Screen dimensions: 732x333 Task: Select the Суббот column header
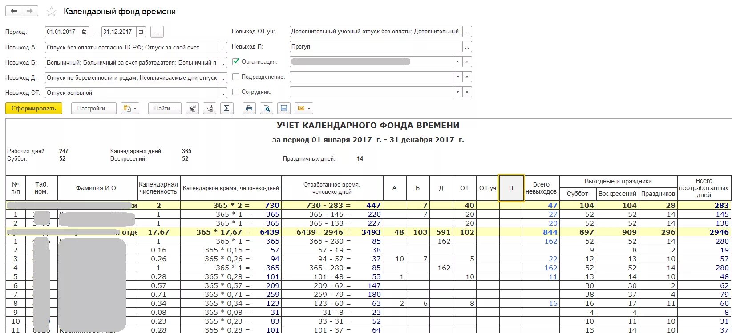pyautogui.click(x=578, y=194)
